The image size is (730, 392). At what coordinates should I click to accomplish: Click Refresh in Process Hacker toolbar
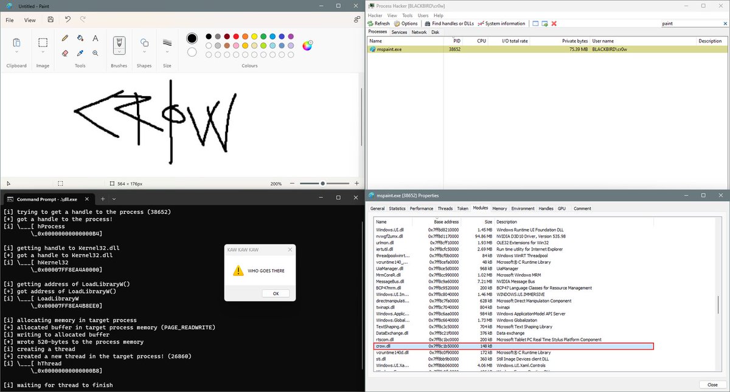click(x=379, y=24)
